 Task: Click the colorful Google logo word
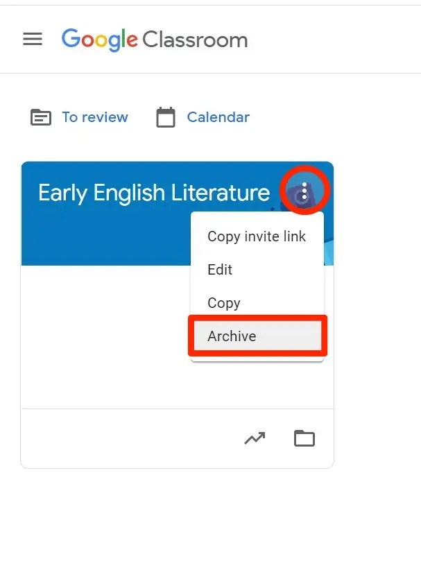[x=99, y=40]
